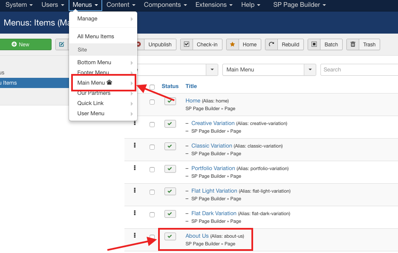Check the select-all checkbox in header

point(152,87)
